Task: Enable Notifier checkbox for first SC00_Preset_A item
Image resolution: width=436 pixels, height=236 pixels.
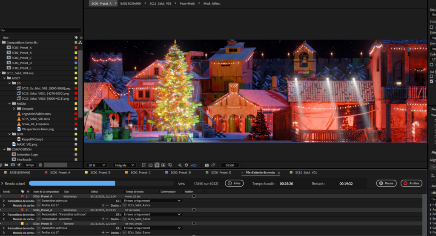Action: tap(194, 196)
